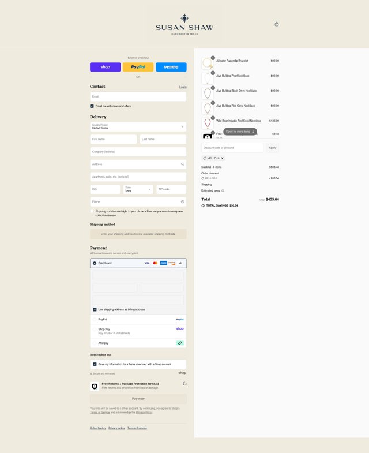Focus the Discount code or gift card field
Image resolution: width=369 pixels, height=453 pixels.
click(232, 148)
